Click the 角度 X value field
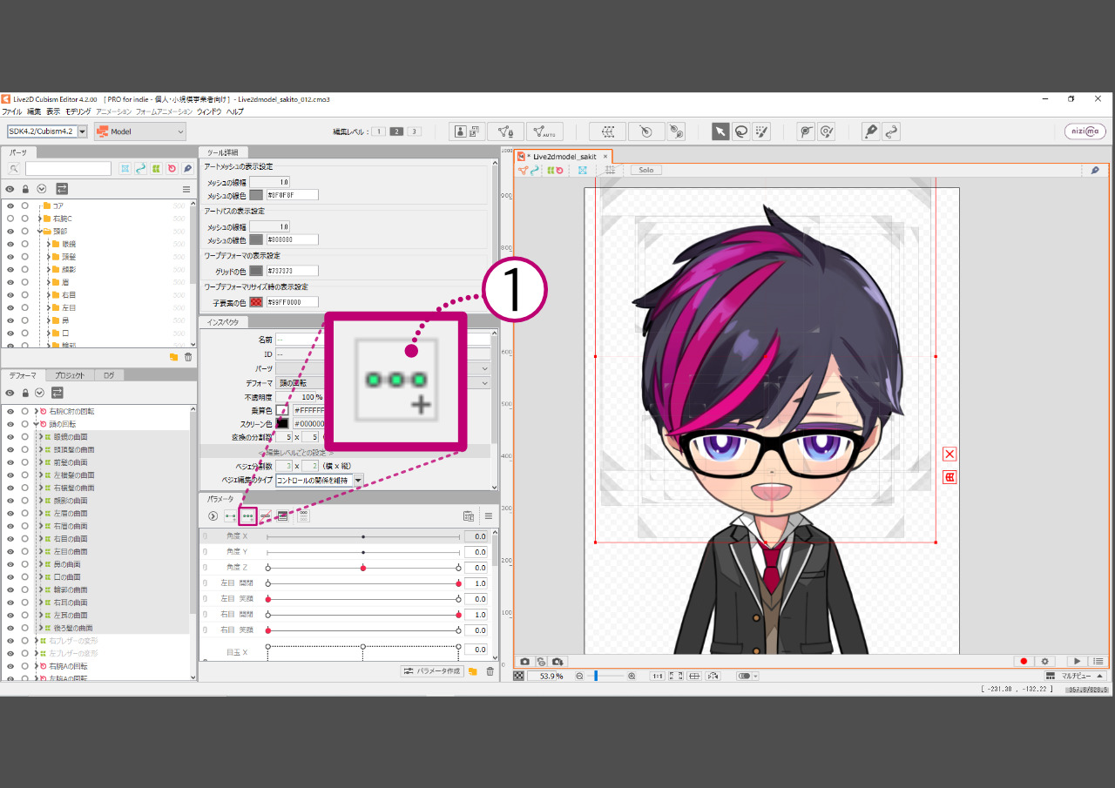 476,536
